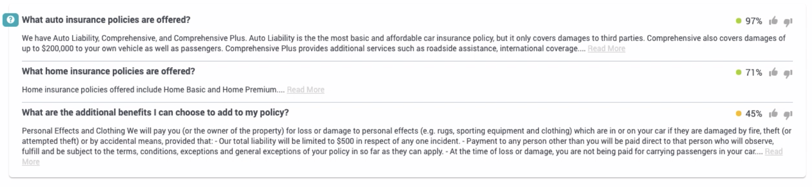This screenshot has height=187, width=812.
Task: Click the teal question mark help icon
Action: click(10, 20)
